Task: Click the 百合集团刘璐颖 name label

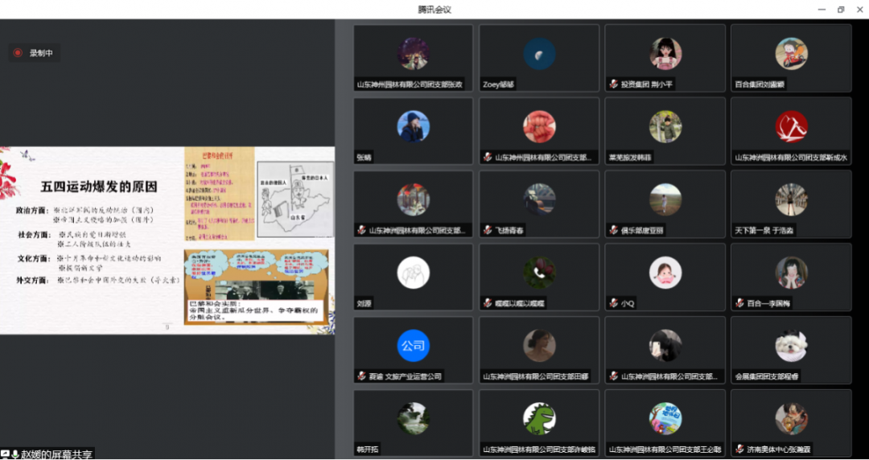Action: [x=759, y=84]
